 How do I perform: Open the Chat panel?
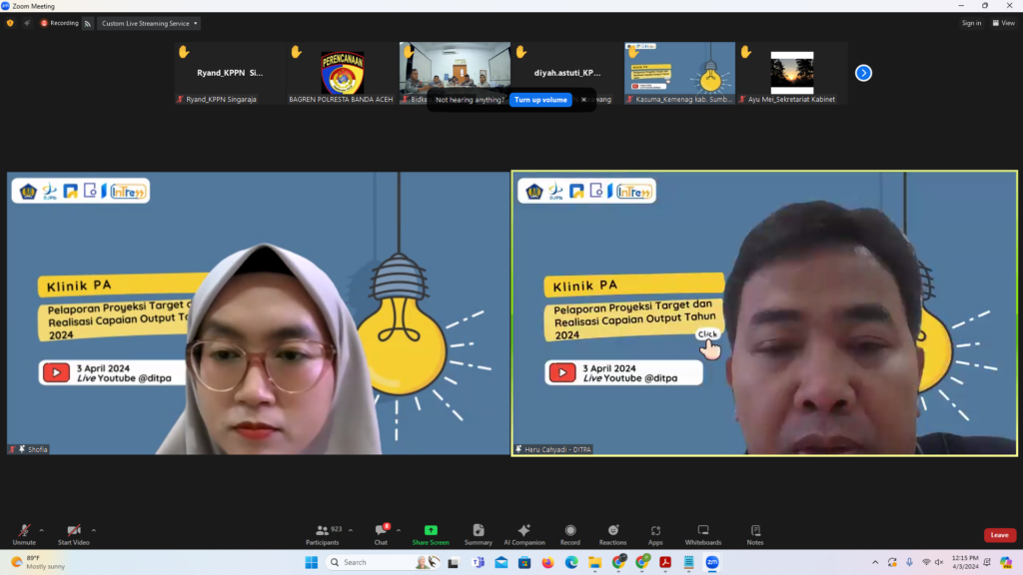click(381, 534)
